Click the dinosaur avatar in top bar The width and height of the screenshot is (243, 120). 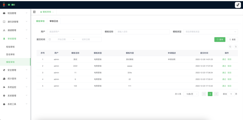(x=238, y=5)
